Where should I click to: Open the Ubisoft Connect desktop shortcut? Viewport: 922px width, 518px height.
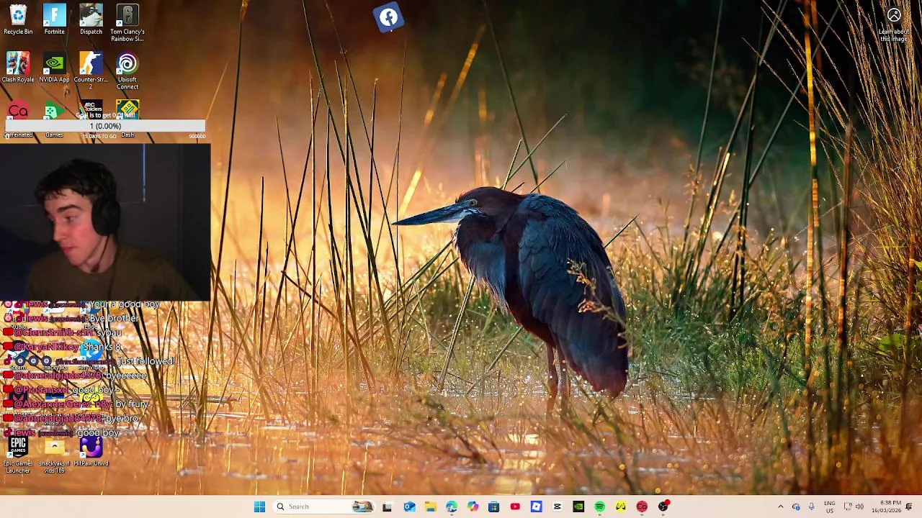coord(127,71)
